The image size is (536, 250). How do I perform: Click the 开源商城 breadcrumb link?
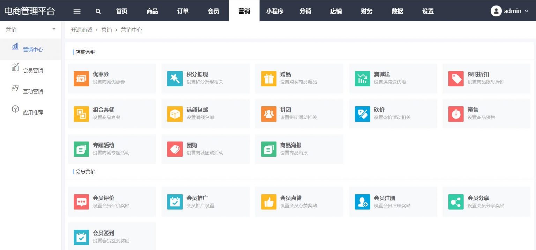[81, 30]
